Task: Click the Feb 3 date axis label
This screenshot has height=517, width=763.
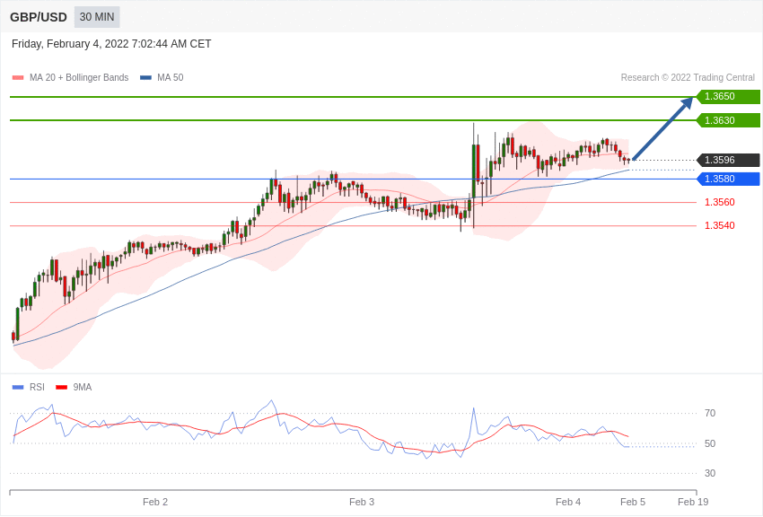Action: 362,502
